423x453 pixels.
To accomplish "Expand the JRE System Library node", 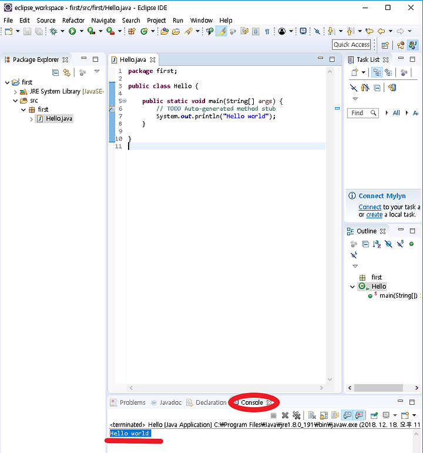I will click(x=15, y=92).
